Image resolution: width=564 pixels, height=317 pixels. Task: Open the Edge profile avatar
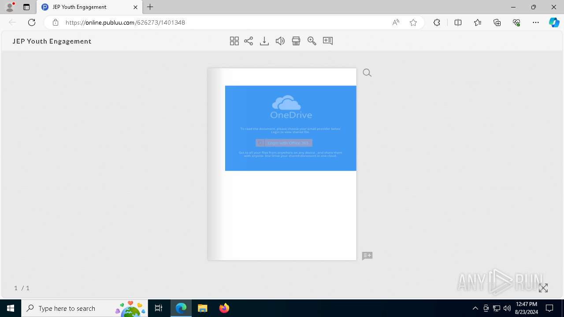[10, 7]
